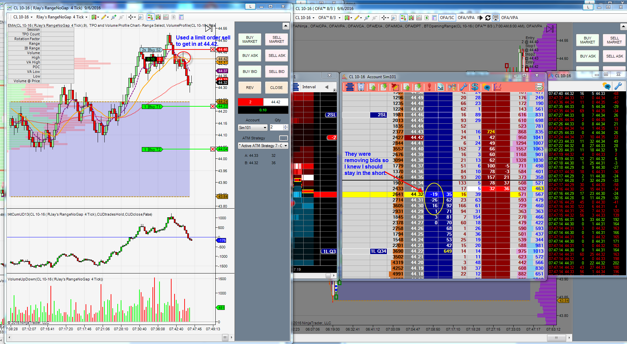The height and width of the screenshot is (344, 627).
Task: Click the Qty quantity input field
Action: click(x=276, y=127)
